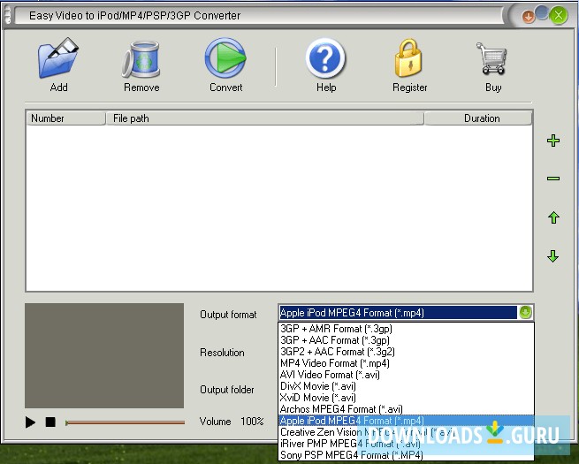The image size is (579, 464).
Task: Play the preview video
Action: pos(30,422)
